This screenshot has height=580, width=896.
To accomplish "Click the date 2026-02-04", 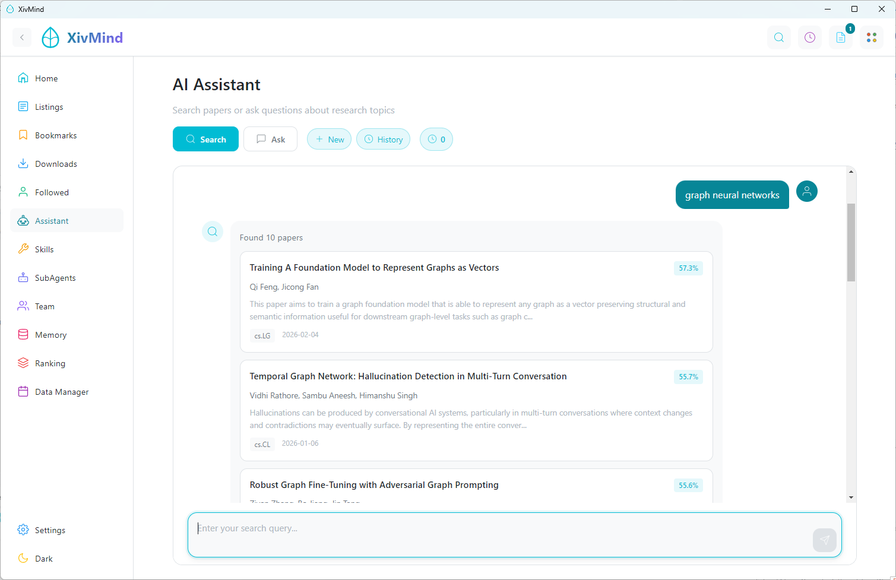I will [x=300, y=335].
